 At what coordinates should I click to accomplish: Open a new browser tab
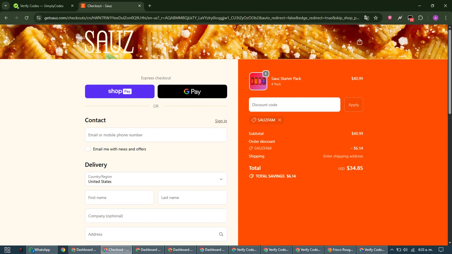[x=150, y=6]
